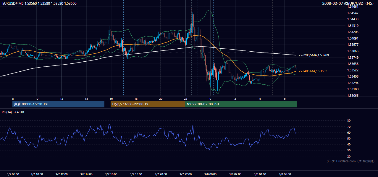Click price axis value 1.53066
This screenshot has height=177, width=378.
click(x=353, y=96)
